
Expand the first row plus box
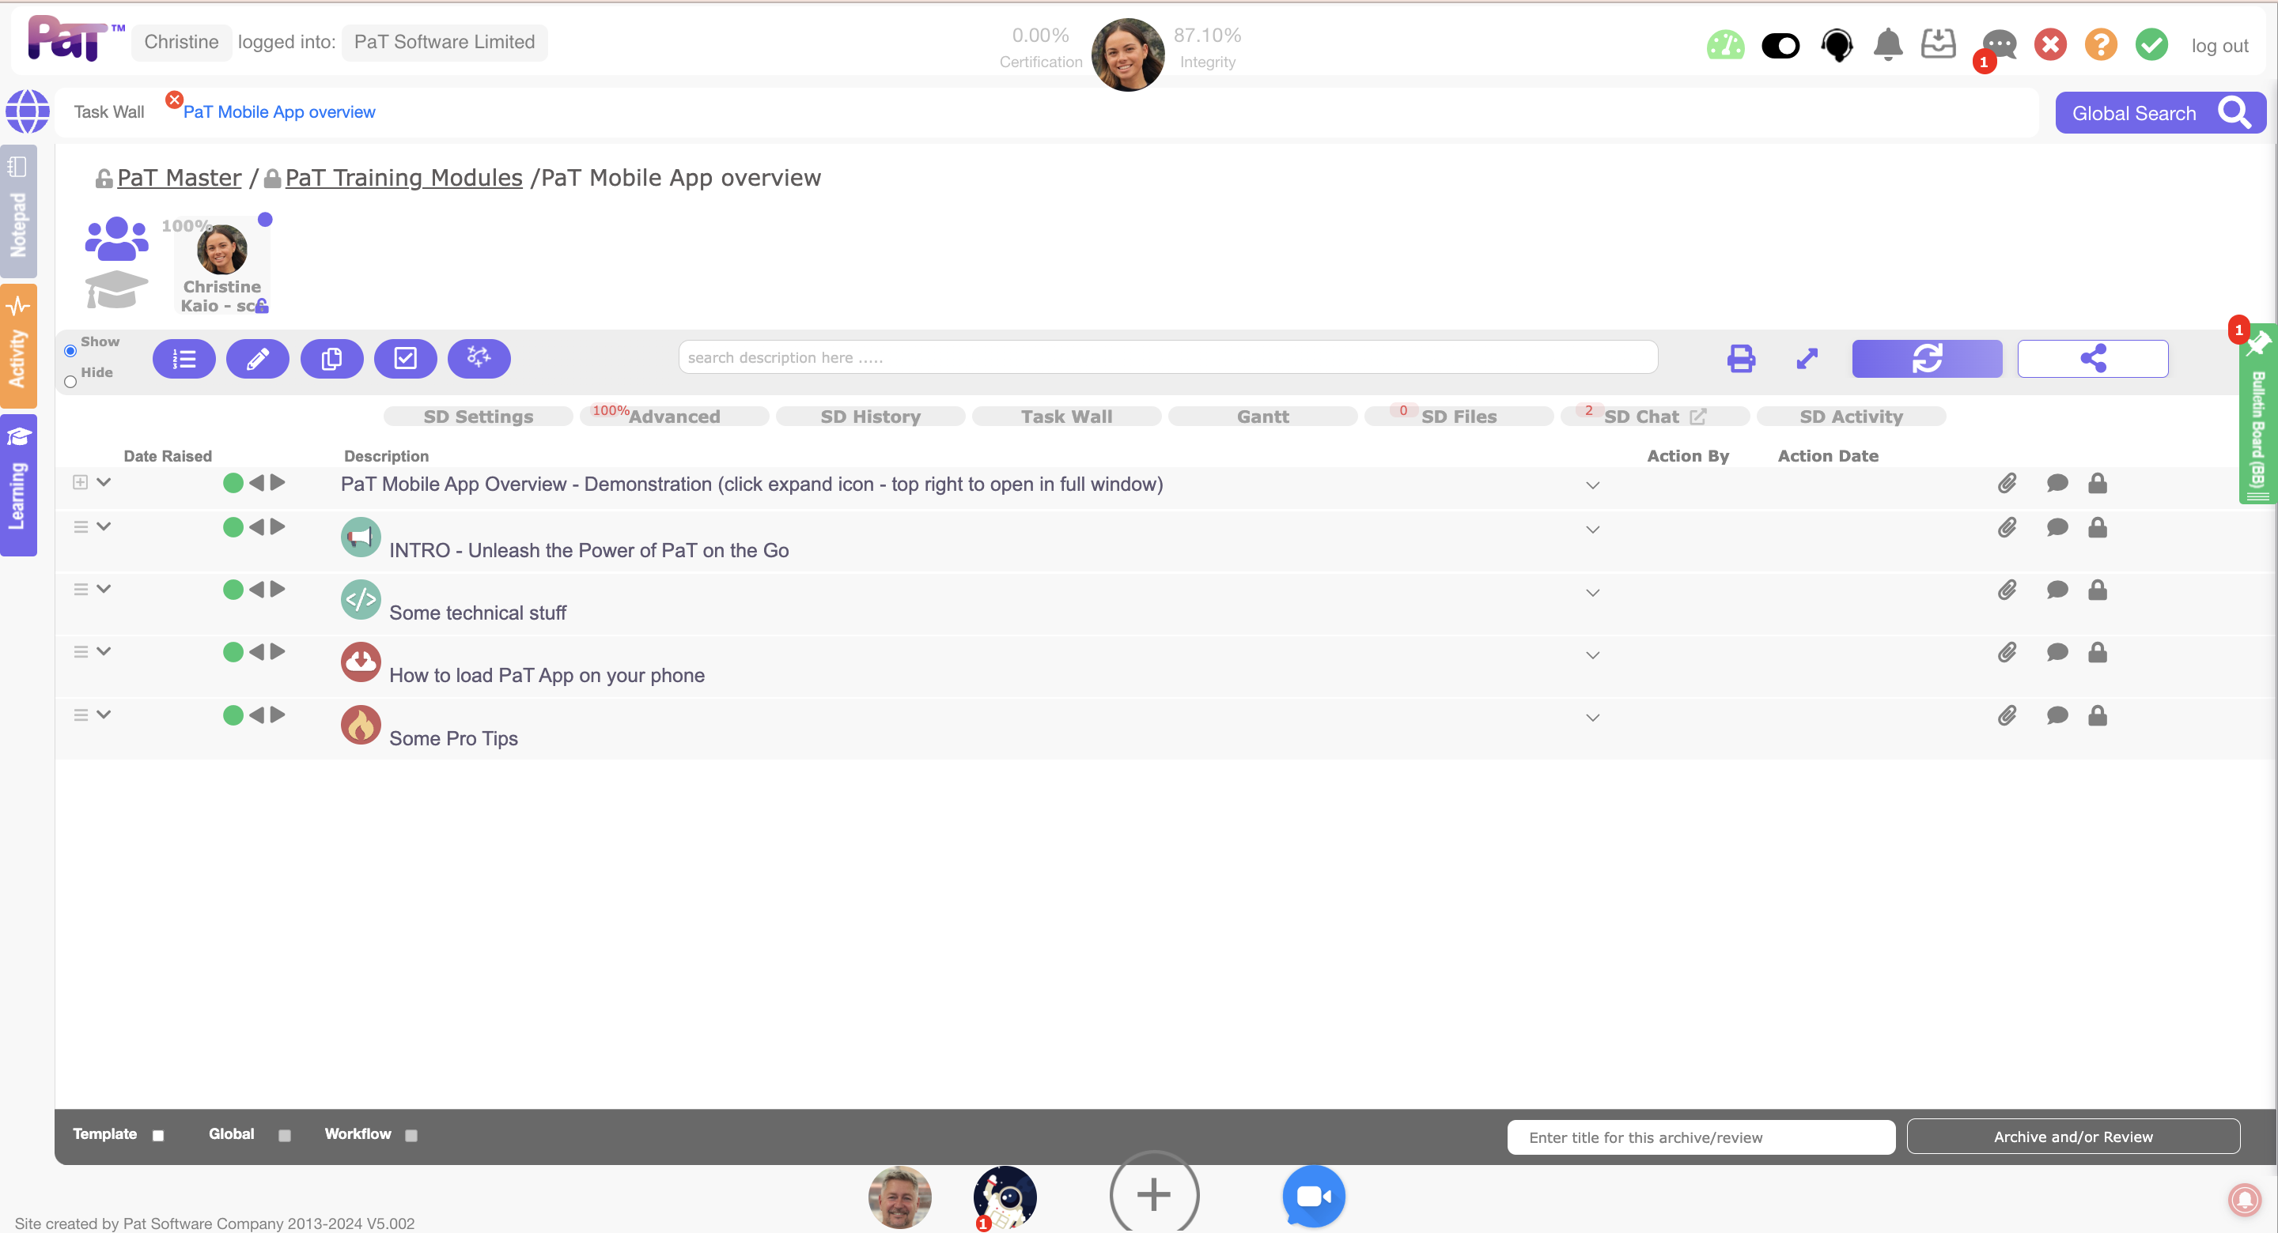coord(81,481)
